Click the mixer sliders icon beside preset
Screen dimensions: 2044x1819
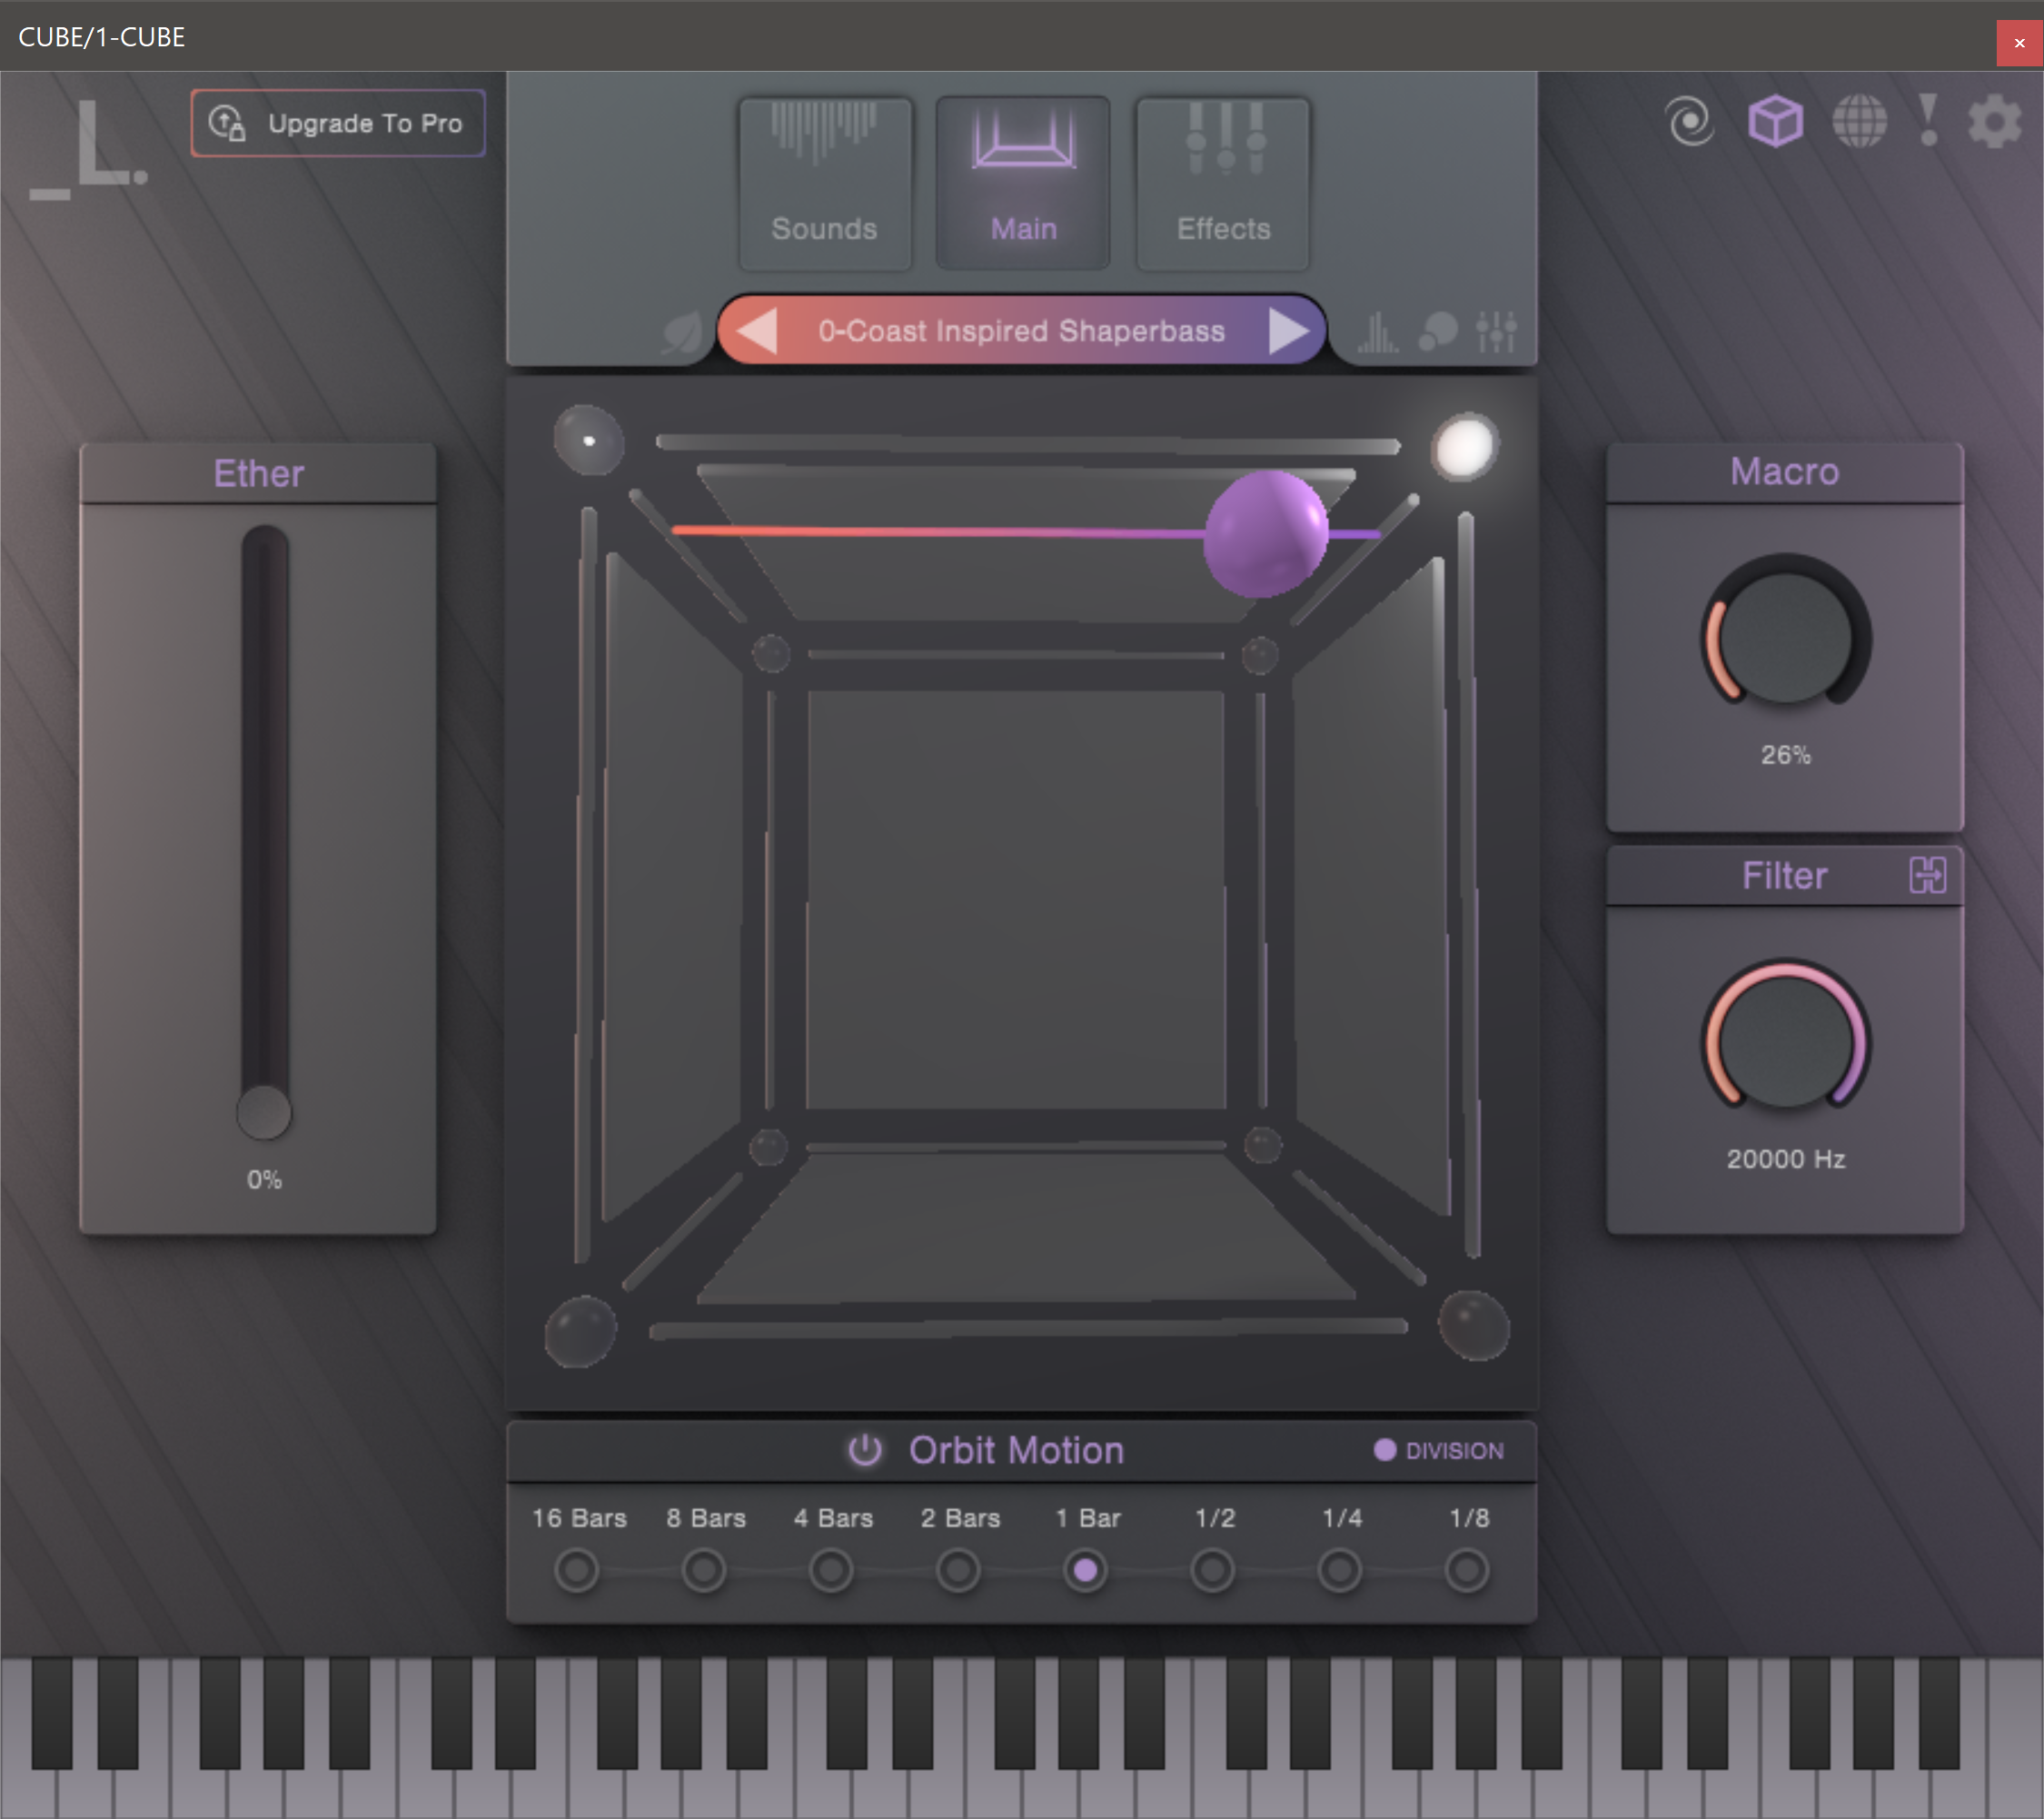(1496, 332)
